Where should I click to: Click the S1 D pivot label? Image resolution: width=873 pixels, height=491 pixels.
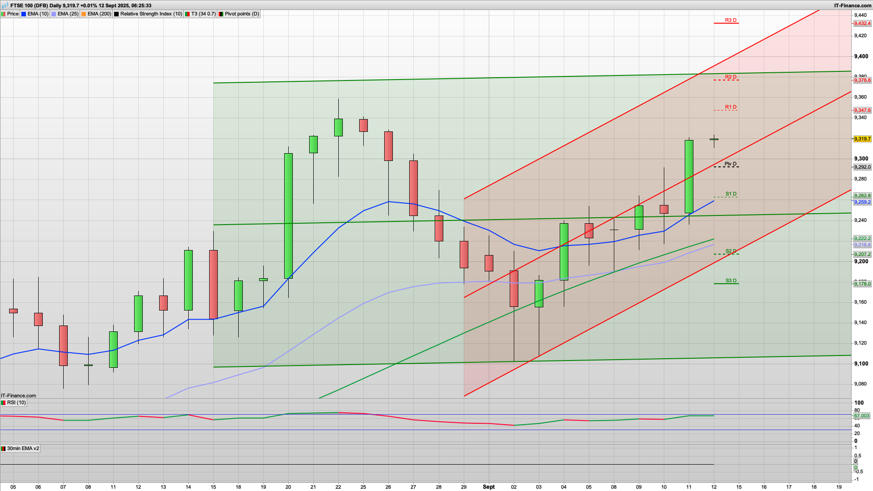coord(731,194)
